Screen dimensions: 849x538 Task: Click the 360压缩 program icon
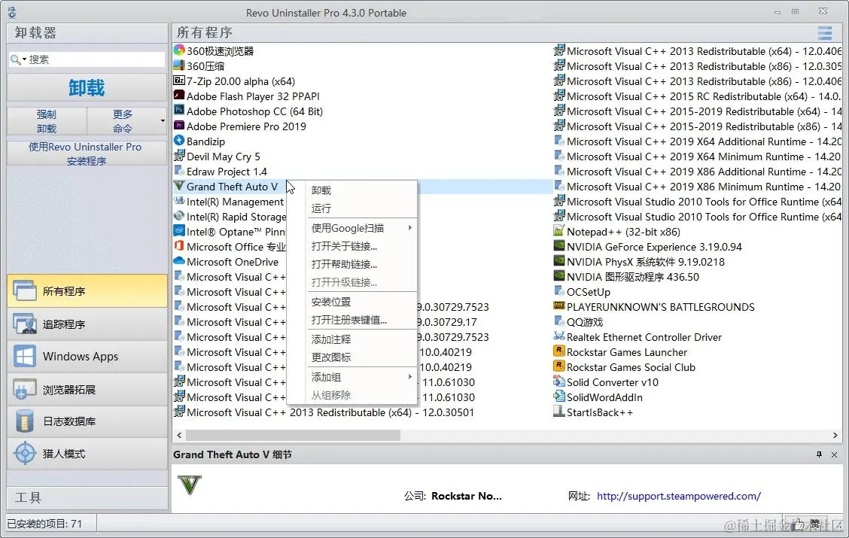click(178, 65)
